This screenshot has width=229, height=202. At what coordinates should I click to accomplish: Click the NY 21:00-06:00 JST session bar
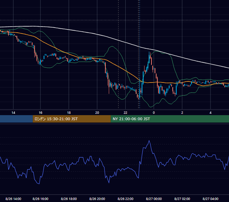pyautogui.click(x=170, y=119)
